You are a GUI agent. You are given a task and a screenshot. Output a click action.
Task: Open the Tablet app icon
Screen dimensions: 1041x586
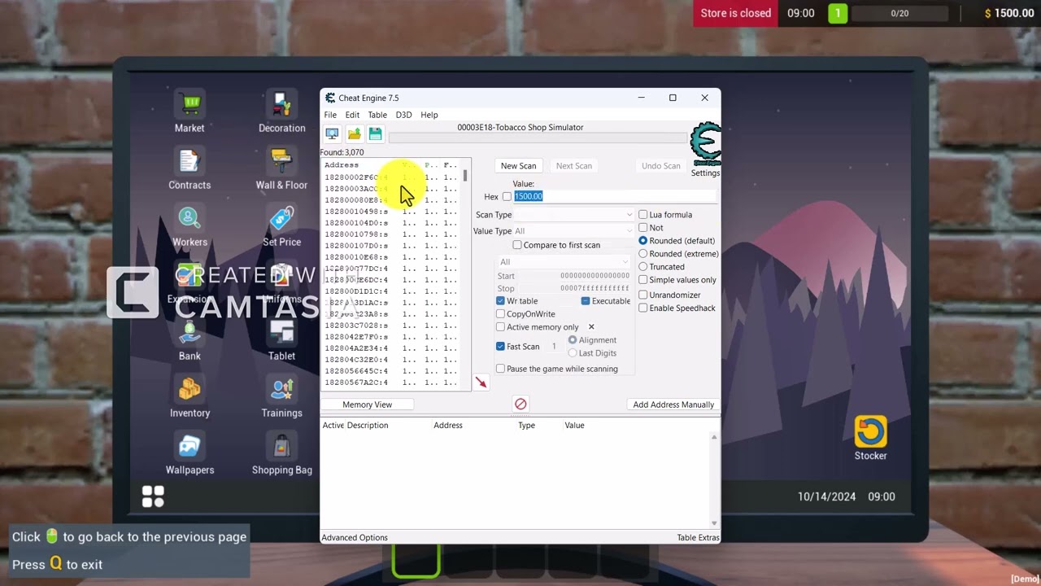(281, 332)
